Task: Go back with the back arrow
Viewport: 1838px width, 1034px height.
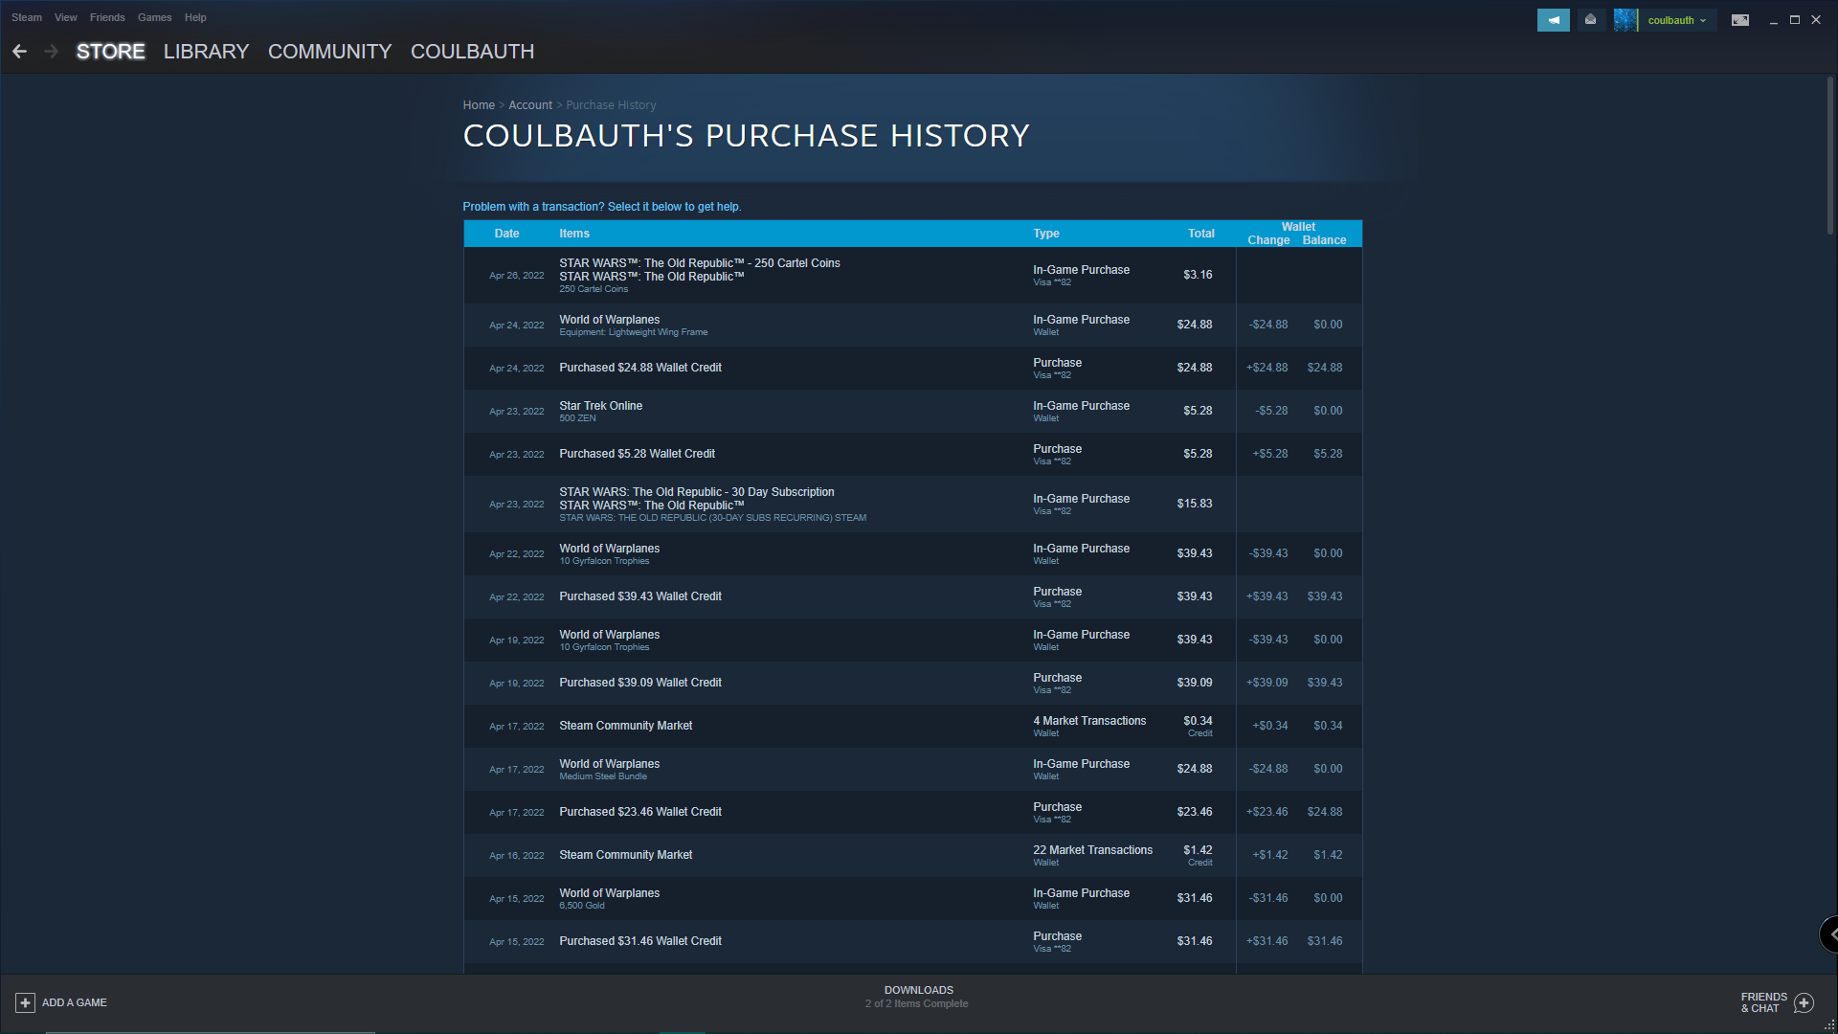Action: pyautogui.click(x=20, y=52)
